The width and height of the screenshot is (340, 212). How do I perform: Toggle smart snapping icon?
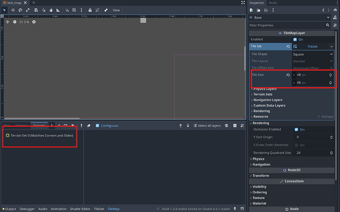(x=67, y=10)
